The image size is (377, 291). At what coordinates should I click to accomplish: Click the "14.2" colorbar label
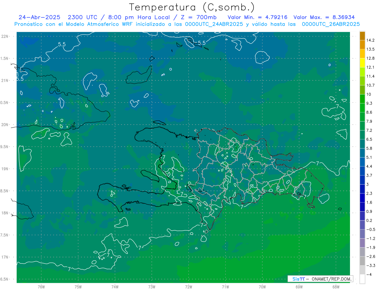click(370, 40)
